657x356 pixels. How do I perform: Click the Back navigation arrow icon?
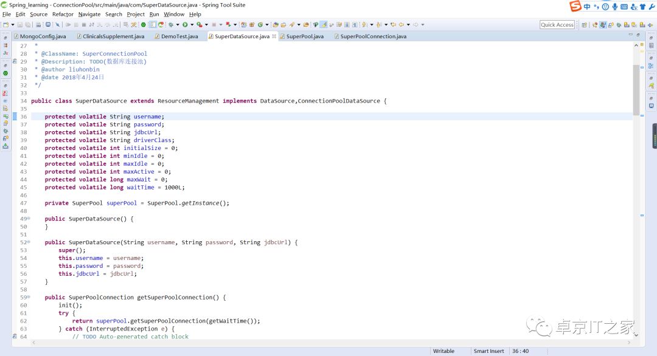pyautogui.click(x=401, y=25)
